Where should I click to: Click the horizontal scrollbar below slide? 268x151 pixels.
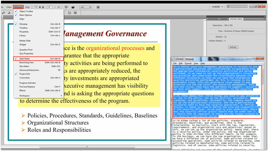click(x=87, y=147)
